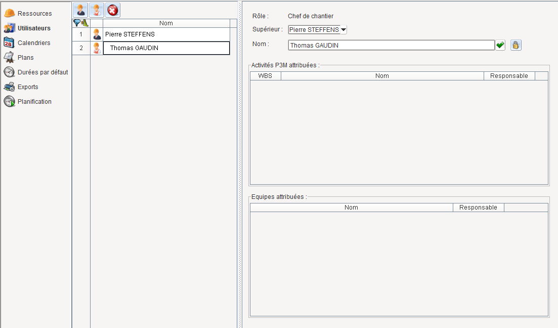This screenshot has width=558, height=328.
Task: Open the Calendriers section
Action: click(34, 43)
